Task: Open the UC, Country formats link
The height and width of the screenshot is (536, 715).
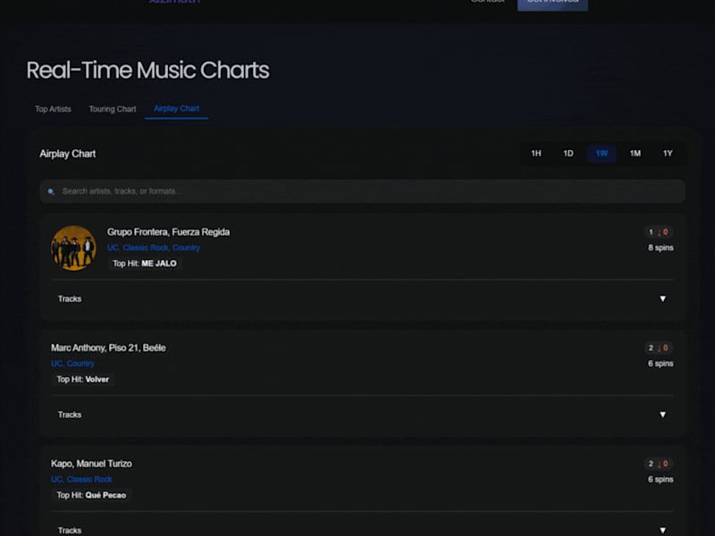Action: click(x=72, y=364)
